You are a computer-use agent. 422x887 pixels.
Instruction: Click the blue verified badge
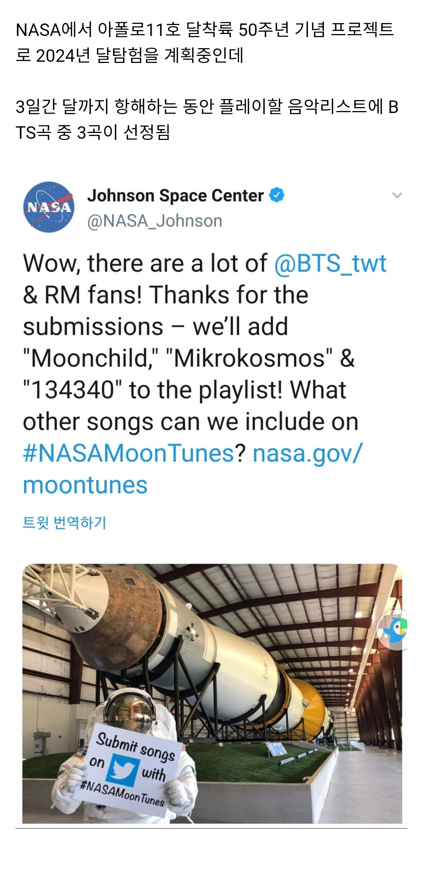(x=277, y=195)
